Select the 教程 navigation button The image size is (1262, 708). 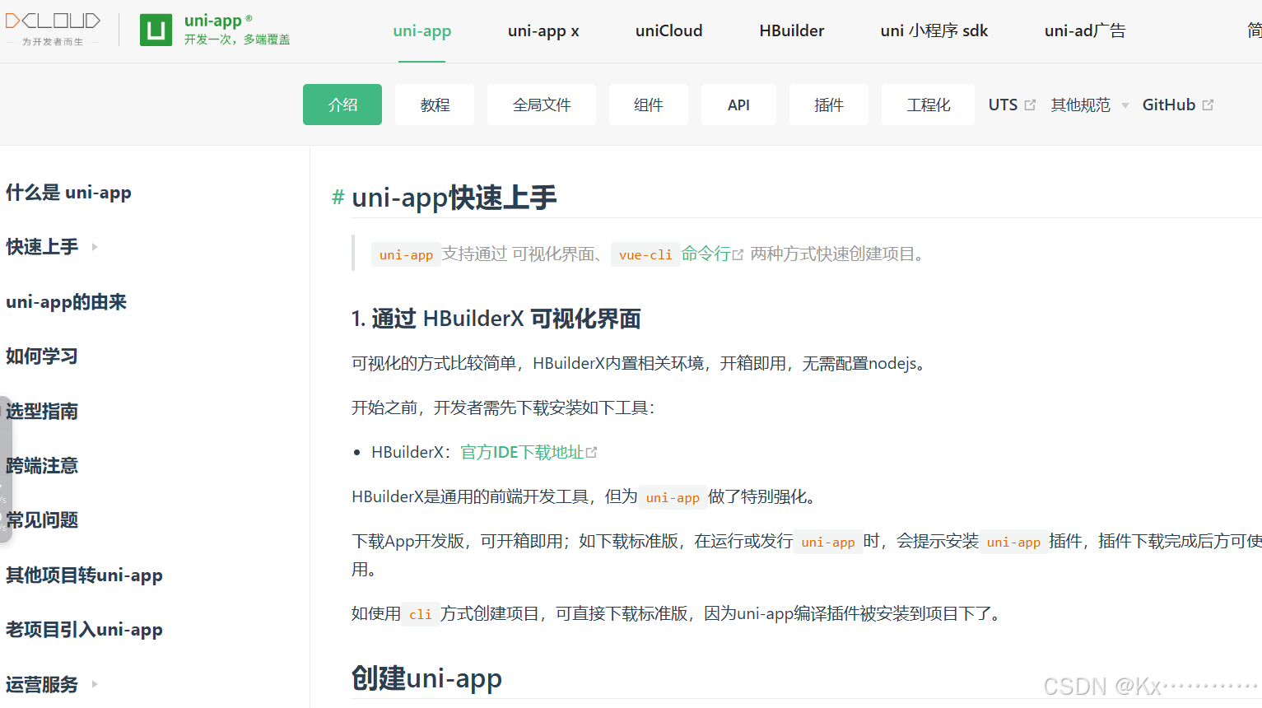point(435,105)
